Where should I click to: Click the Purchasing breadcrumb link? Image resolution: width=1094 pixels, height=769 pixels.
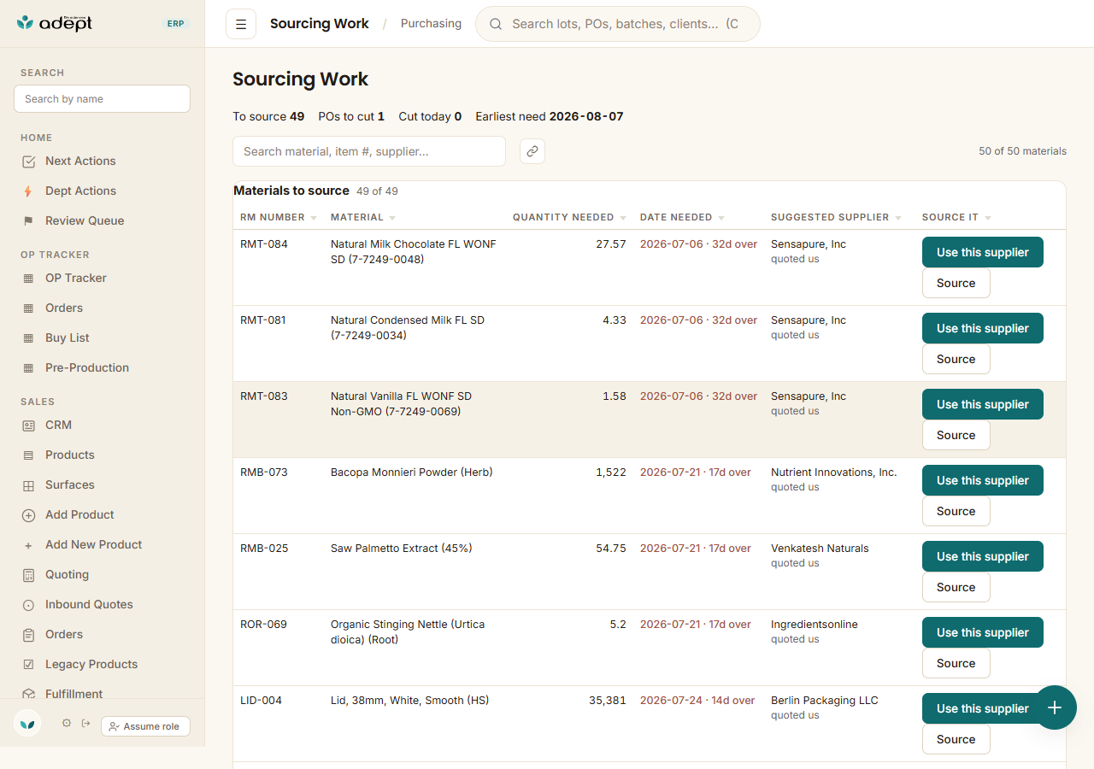pos(431,24)
